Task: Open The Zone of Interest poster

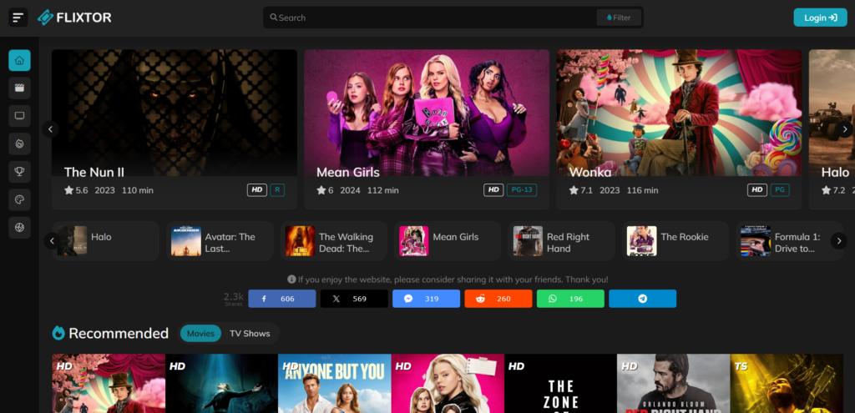Action: 560,384
